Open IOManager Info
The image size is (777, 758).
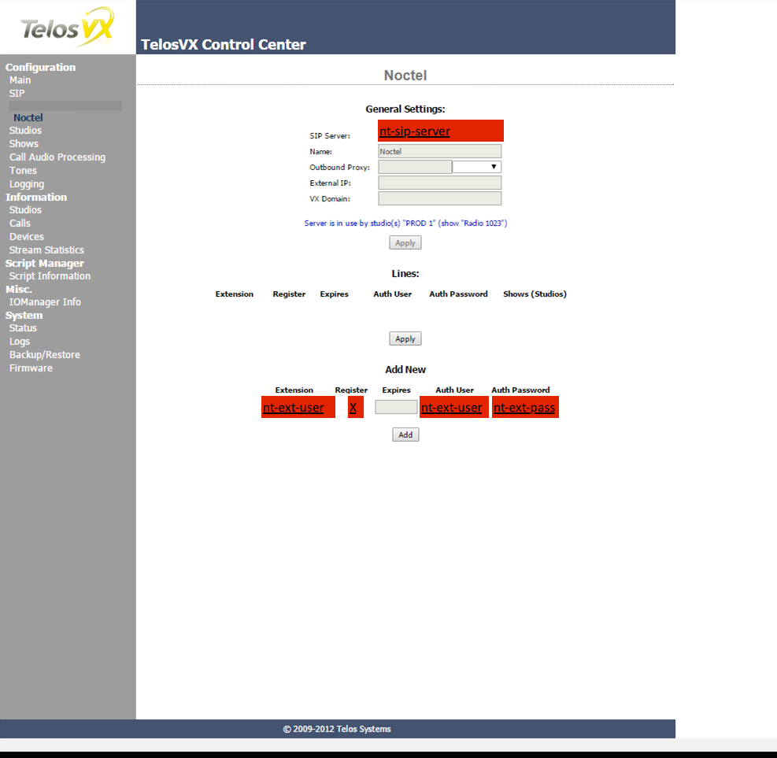pyautogui.click(x=45, y=302)
